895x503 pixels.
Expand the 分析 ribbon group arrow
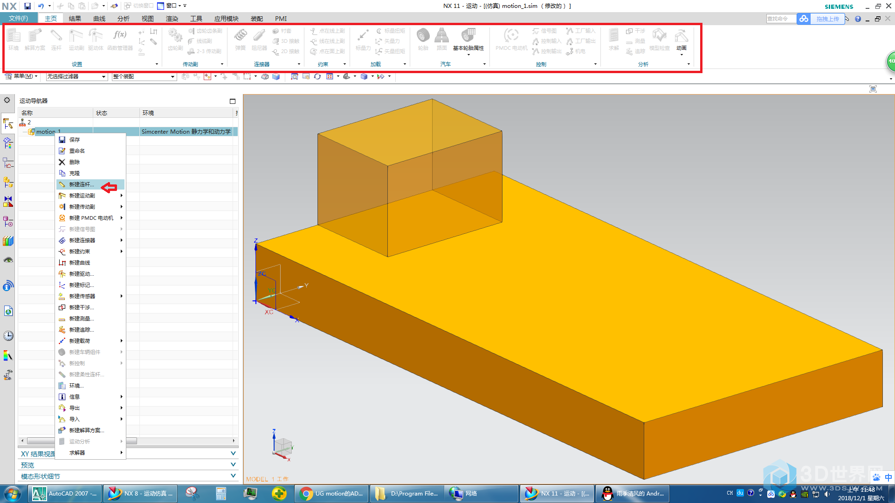(688, 64)
